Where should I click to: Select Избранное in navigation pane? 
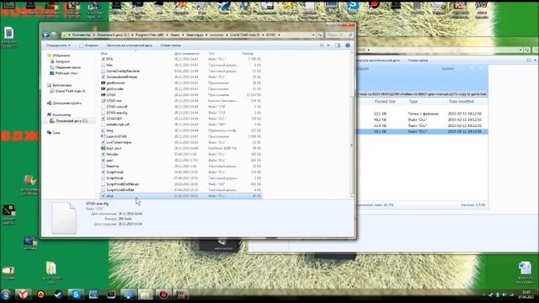click(x=61, y=56)
